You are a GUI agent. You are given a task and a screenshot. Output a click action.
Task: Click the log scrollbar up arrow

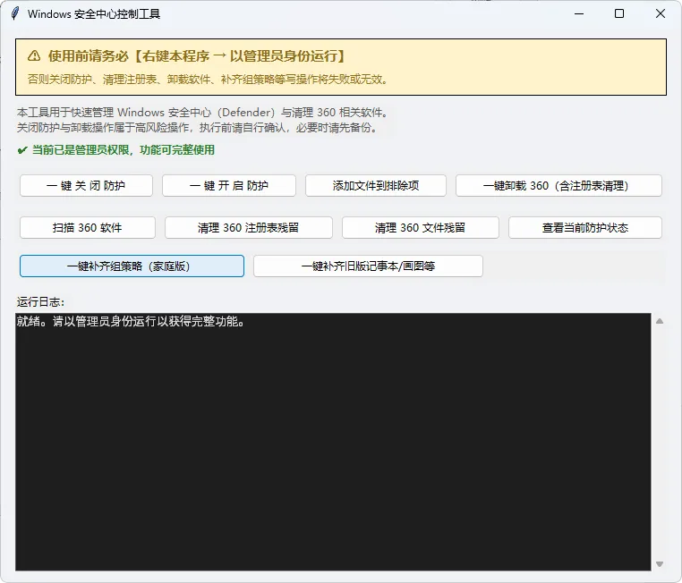660,321
